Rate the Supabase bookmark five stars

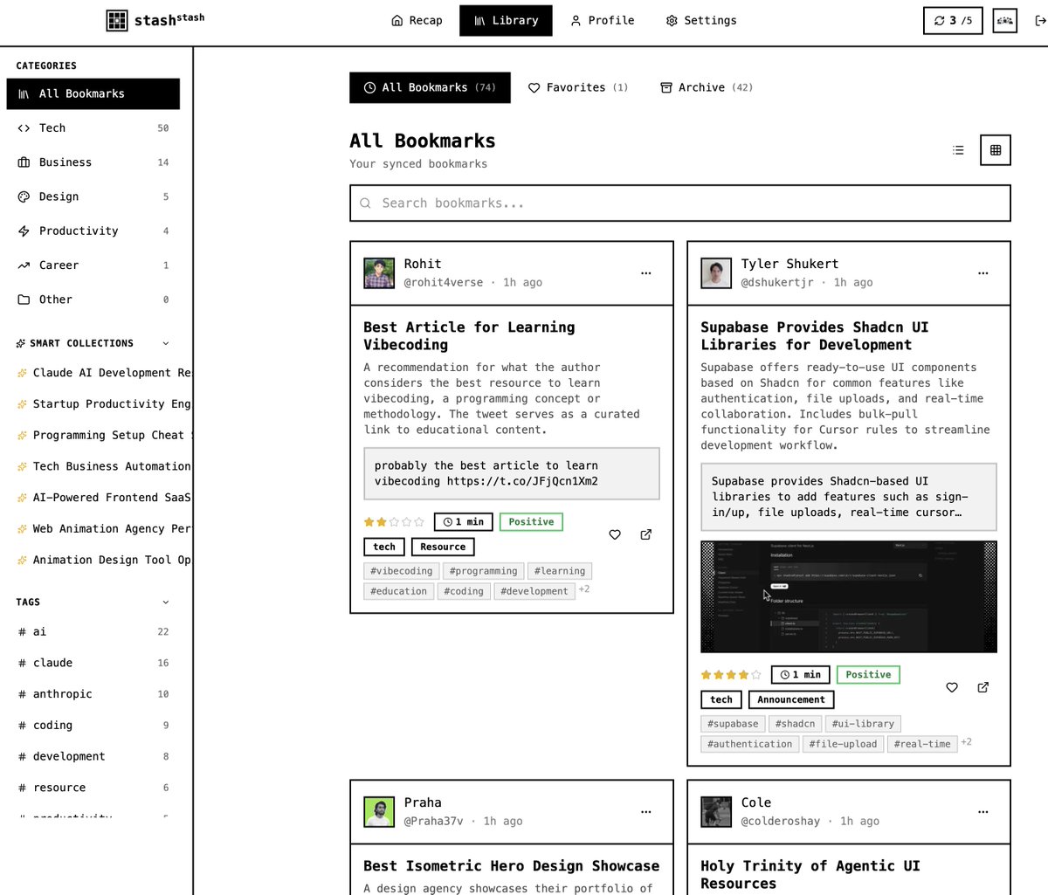click(757, 675)
